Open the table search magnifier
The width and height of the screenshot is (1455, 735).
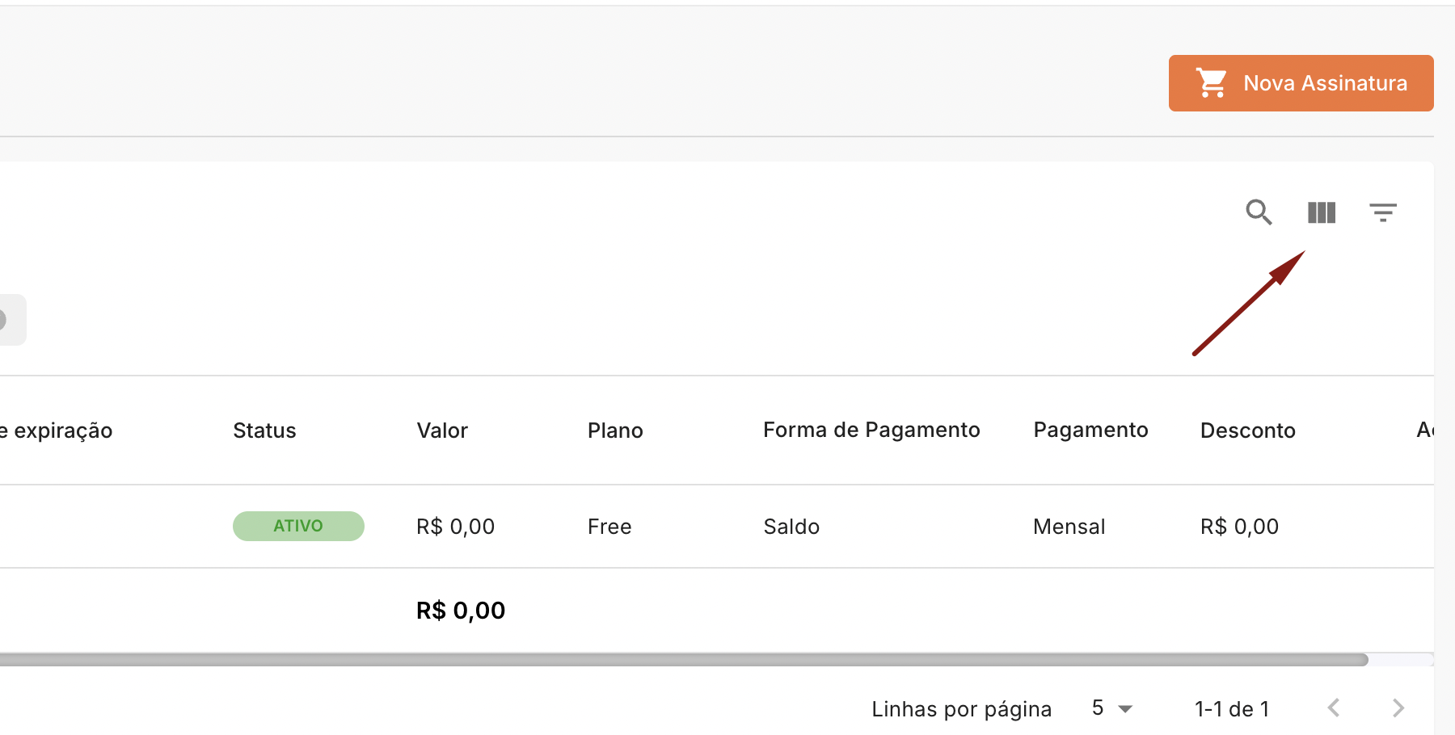click(1259, 212)
